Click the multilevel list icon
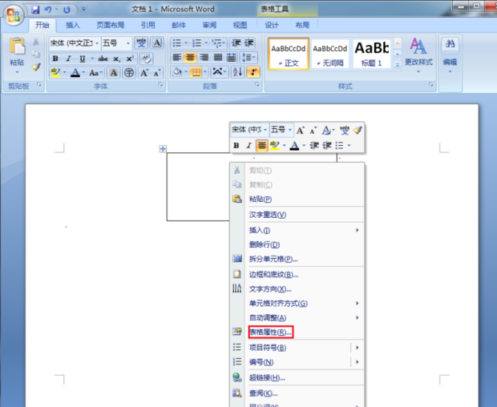 [x=216, y=42]
